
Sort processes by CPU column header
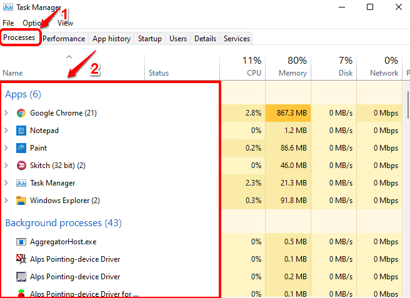pos(243,66)
